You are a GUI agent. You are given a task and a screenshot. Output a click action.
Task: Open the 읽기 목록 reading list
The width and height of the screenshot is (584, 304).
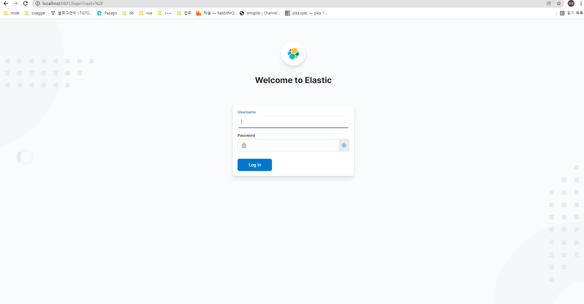point(571,13)
